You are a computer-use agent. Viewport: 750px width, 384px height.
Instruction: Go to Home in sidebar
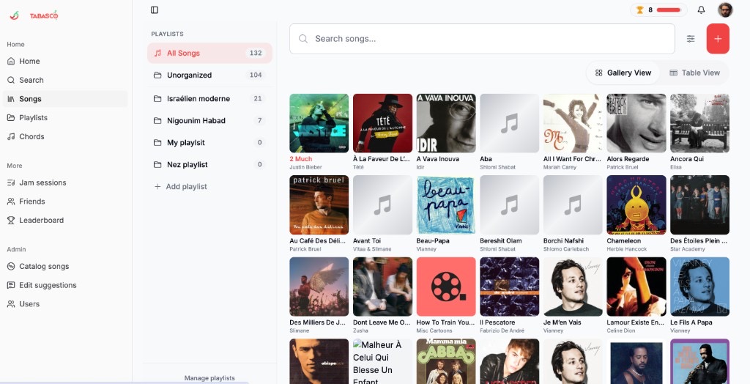point(65,62)
